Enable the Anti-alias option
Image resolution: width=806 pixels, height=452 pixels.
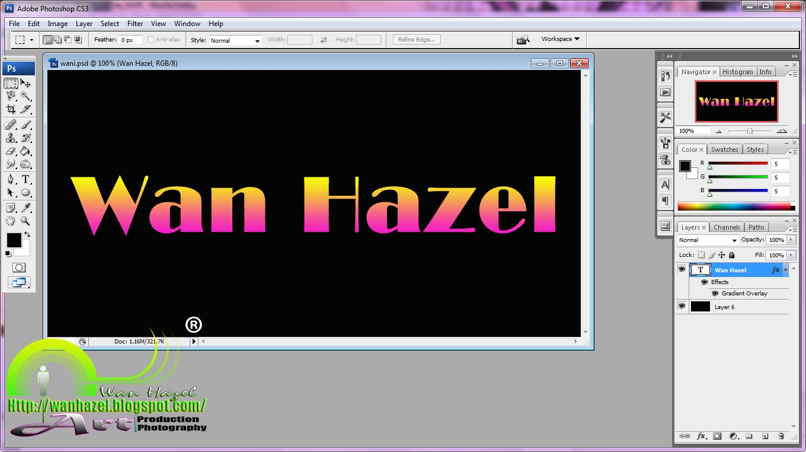[151, 39]
